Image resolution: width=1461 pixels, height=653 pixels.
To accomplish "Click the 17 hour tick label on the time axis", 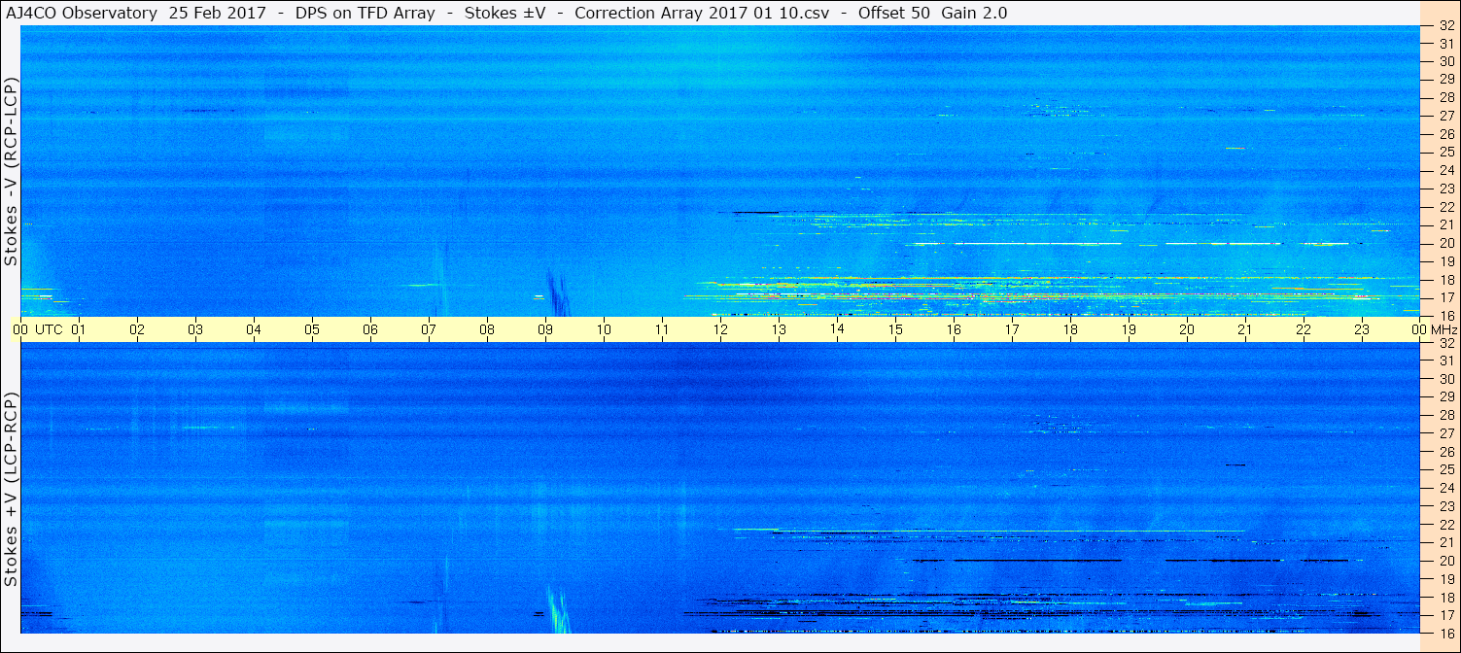I will (x=1012, y=329).
